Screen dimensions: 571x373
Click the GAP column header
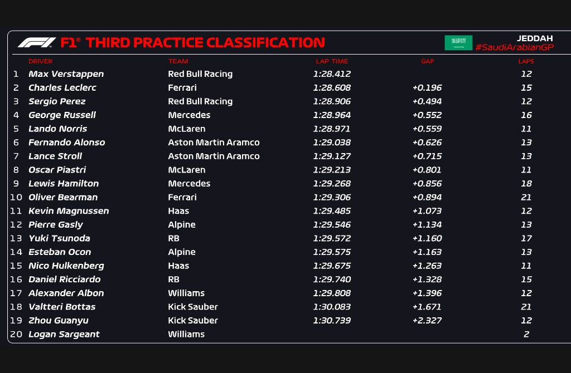click(427, 61)
